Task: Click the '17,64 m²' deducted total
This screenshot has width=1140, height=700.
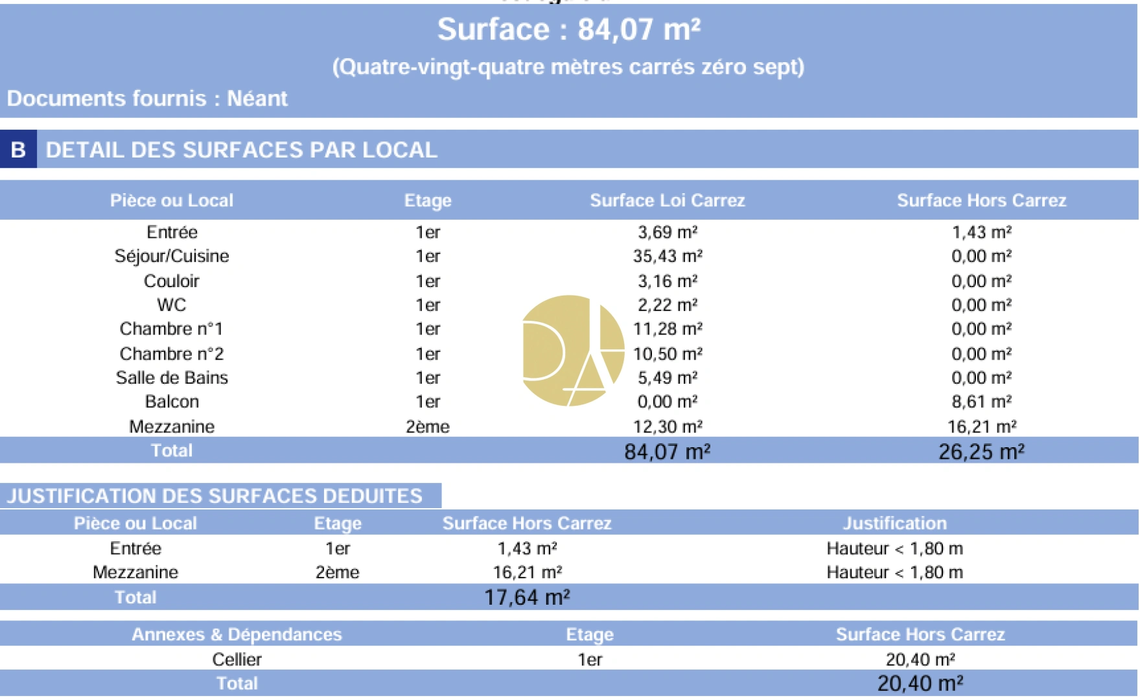Action: click(527, 597)
